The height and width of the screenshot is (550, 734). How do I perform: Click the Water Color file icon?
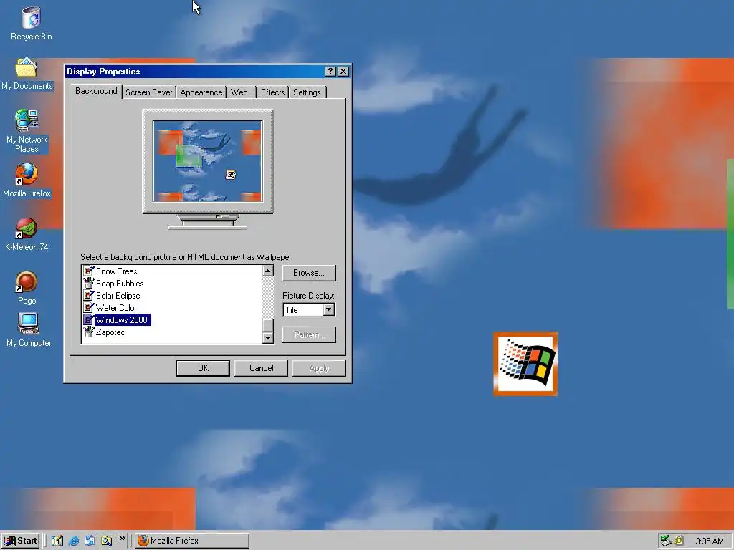pyautogui.click(x=88, y=307)
